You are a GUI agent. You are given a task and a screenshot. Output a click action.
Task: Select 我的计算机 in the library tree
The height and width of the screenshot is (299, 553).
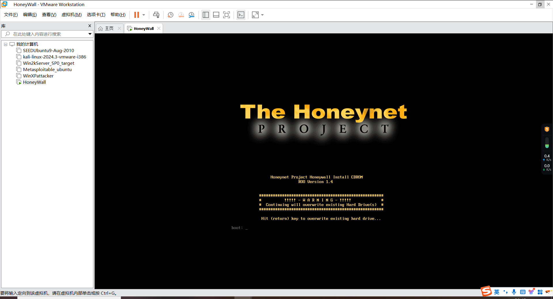[27, 44]
